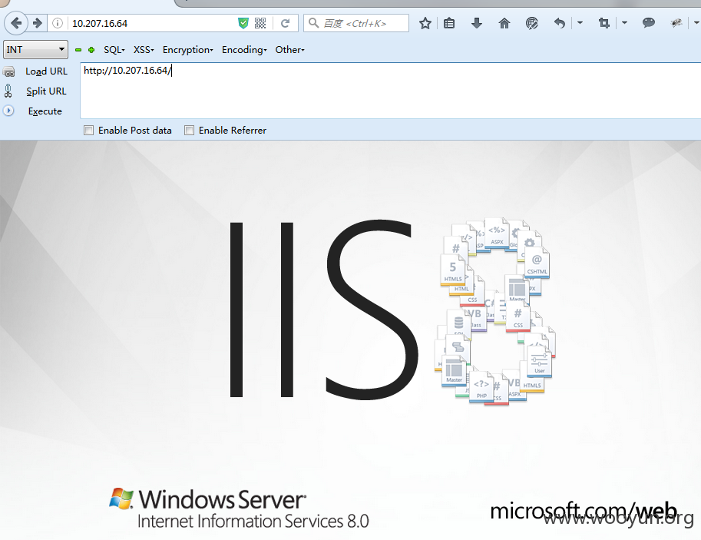This screenshot has width=701, height=540.
Task: Click the undo curved arrow icon
Action: pyautogui.click(x=559, y=23)
